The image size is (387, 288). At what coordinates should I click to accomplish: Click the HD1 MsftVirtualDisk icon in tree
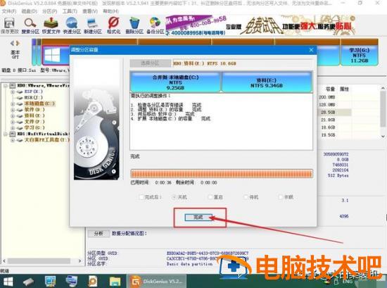click(13, 134)
